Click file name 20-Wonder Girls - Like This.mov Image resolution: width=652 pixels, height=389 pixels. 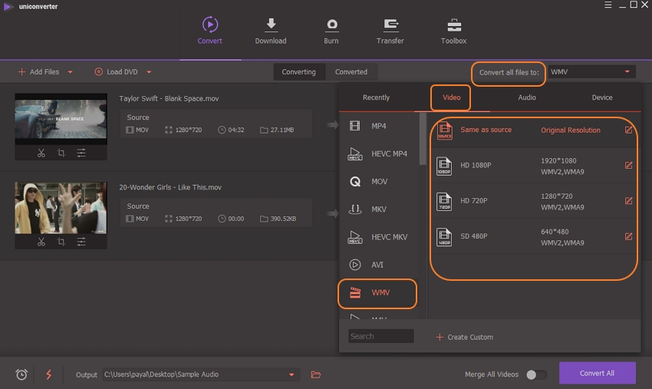point(170,187)
